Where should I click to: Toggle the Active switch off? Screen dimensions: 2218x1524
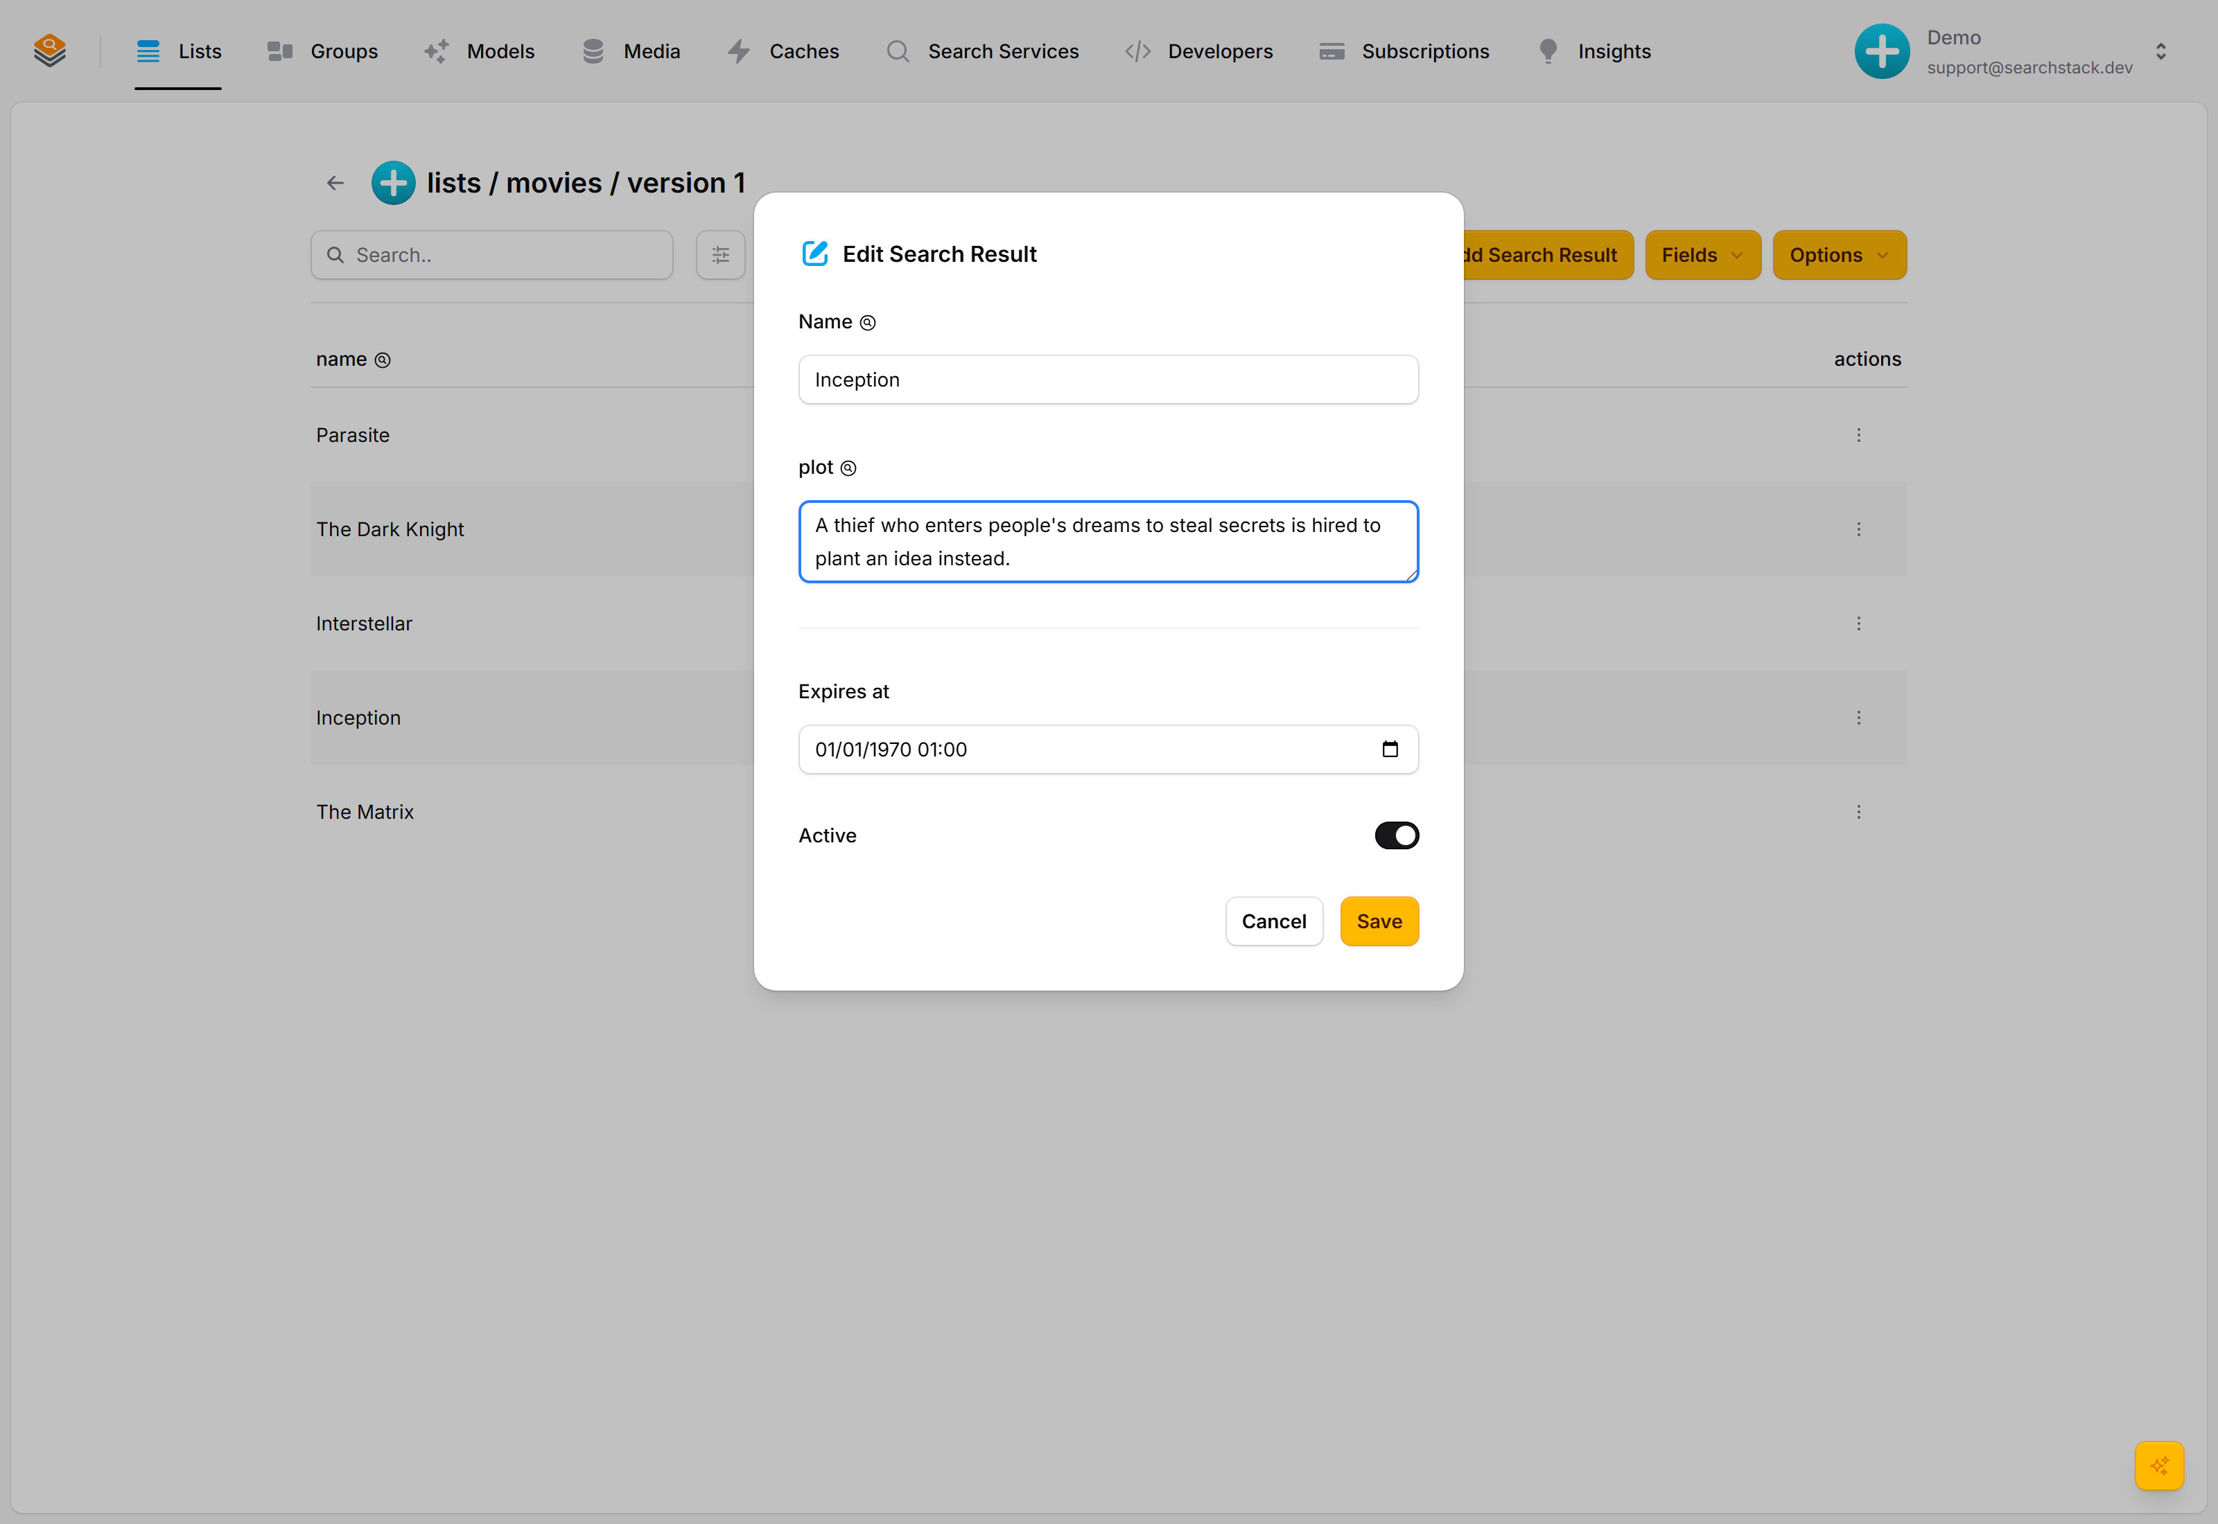click(x=1397, y=835)
